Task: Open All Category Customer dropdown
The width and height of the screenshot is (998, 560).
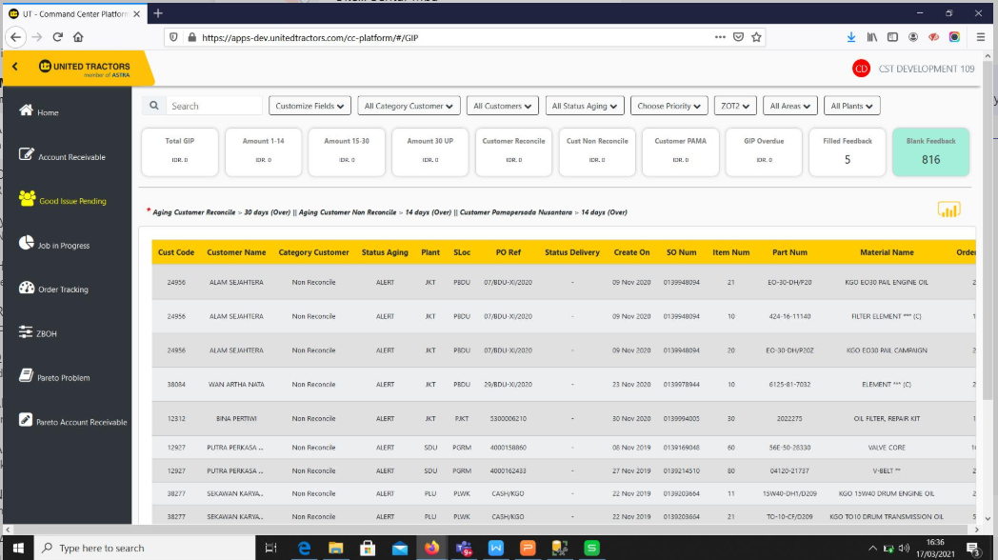Action: pos(408,106)
